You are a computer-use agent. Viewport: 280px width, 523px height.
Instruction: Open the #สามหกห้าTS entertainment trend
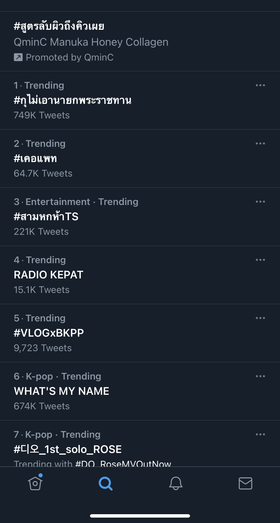click(x=46, y=217)
